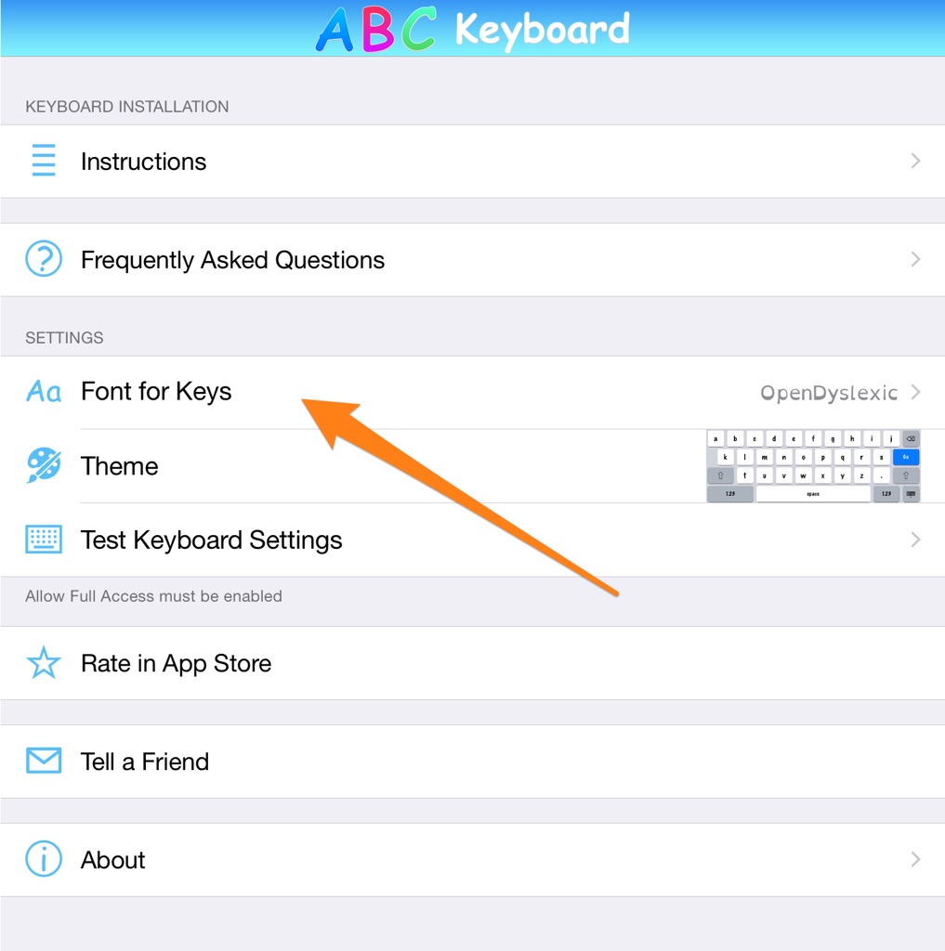Image resolution: width=945 pixels, height=951 pixels.
Task: Click the Instructions list icon
Action: coord(44,161)
